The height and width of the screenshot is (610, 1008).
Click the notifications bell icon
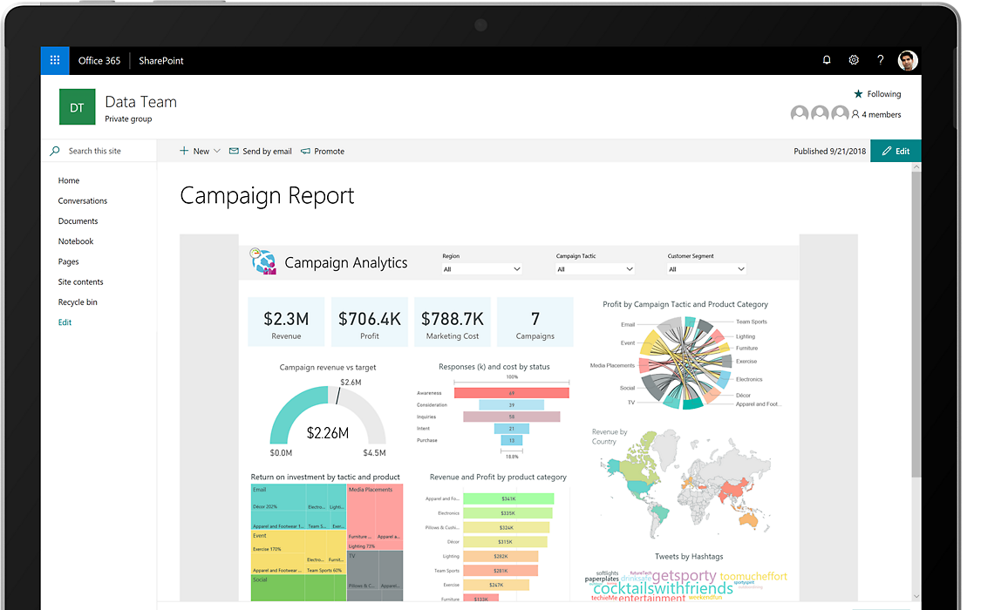pyautogui.click(x=827, y=60)
